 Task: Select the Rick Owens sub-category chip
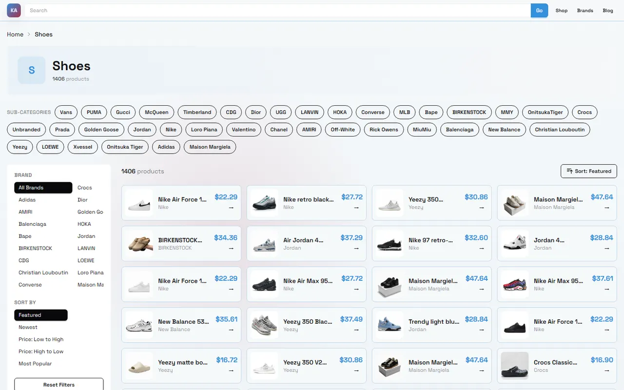click(x=384, y=130)
